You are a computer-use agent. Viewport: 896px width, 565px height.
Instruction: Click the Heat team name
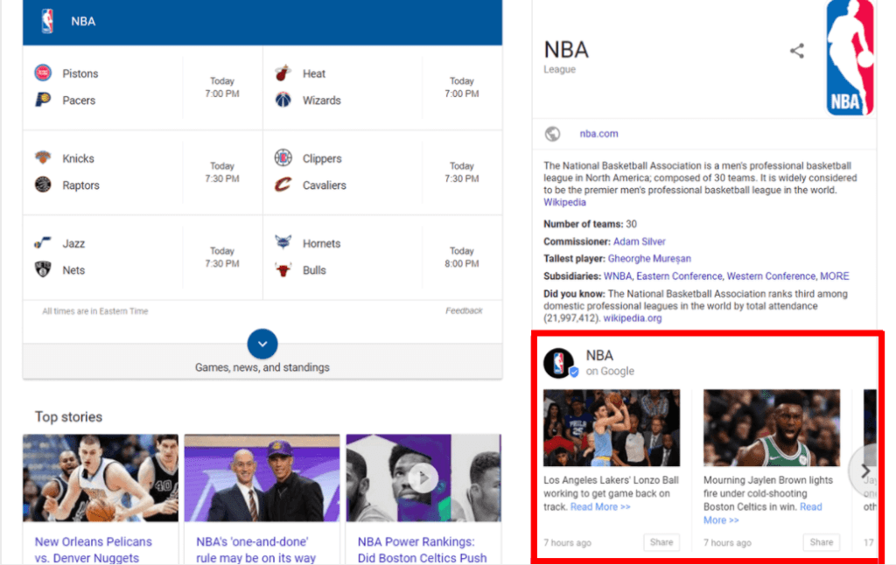tap(314, 73)
